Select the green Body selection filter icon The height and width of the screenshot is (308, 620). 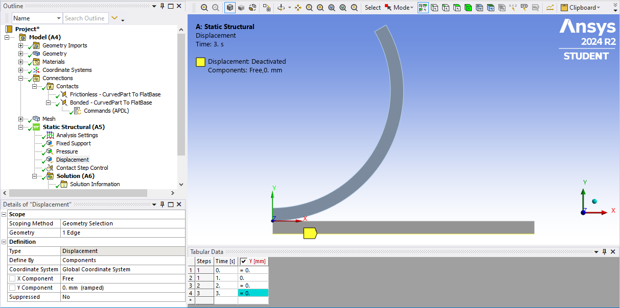(x=468, y=8)
